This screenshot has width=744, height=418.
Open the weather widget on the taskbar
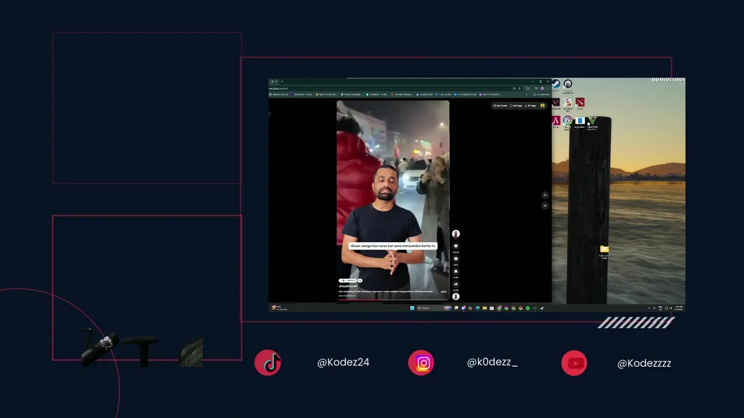(x=279, y=308)
